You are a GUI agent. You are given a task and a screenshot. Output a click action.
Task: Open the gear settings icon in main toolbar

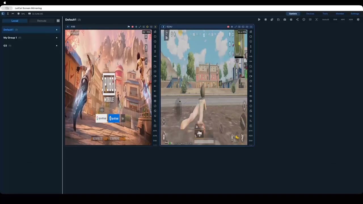tap(358, 20)
